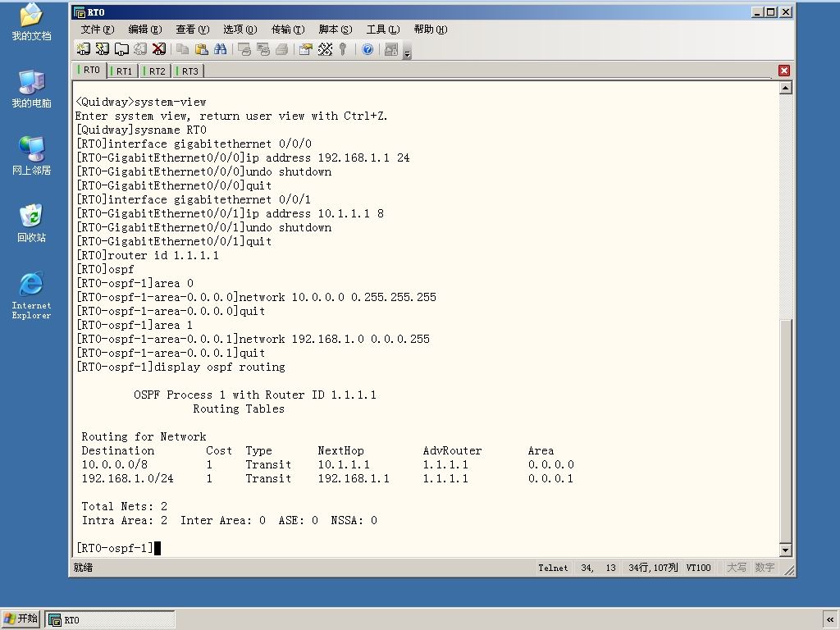Click the 'Total Nets: 2' line
This screenshot has height=630, width=840.
125,506
